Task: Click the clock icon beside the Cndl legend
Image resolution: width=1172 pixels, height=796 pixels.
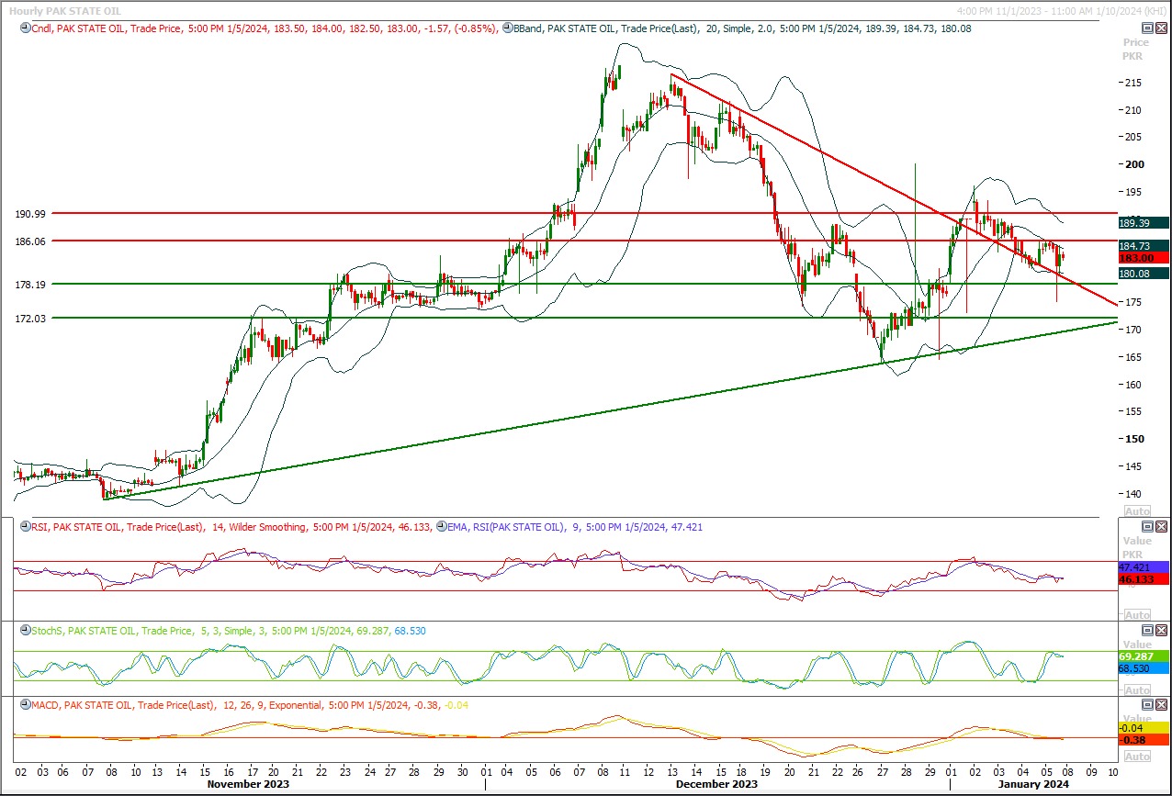Action: pyautogui.click(x=23, y=28)
